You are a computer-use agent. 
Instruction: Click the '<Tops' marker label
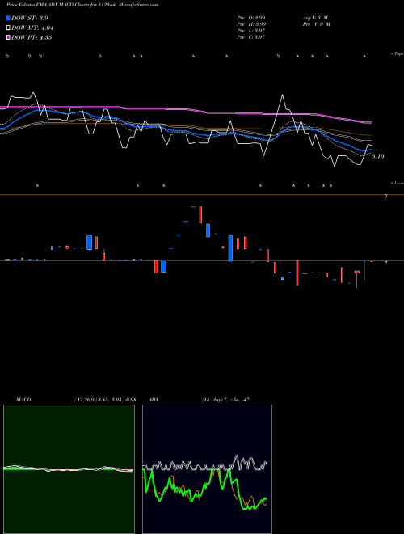point(397,54)
